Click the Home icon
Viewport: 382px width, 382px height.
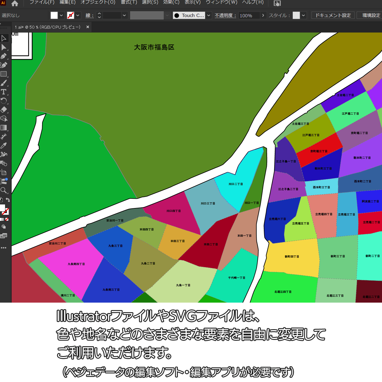pos(15,4)
